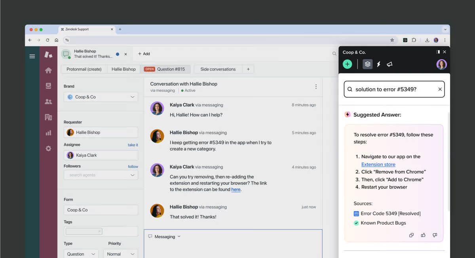Click the Chrome profile avatar in toolbar

[x=436, y=40]
